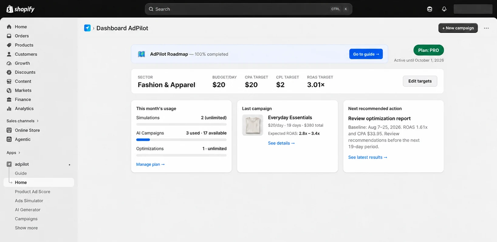Click the AI Campaigns usage progress bar
This screenshot has height=242, width=497.
click(x=181, y=140)
